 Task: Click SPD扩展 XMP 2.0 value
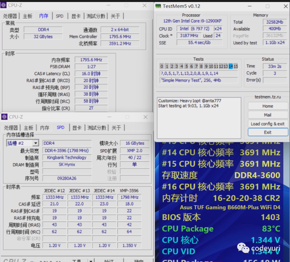[135, 151]
